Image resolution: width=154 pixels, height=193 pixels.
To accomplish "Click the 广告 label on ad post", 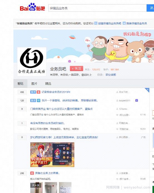I will [x=143, y=137].
